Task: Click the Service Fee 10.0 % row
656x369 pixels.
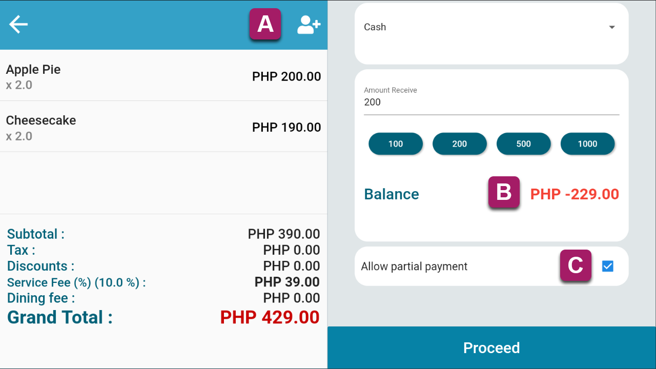Action: click(163, 282)
